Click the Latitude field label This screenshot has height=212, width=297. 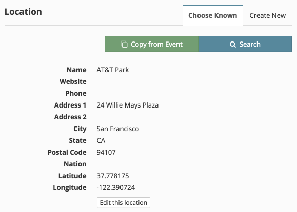tap(72, 176)
